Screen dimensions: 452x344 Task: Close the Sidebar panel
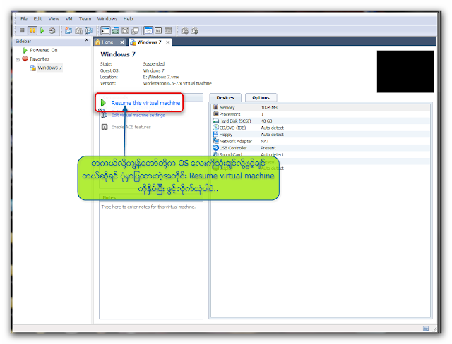[x=86, y=40]
